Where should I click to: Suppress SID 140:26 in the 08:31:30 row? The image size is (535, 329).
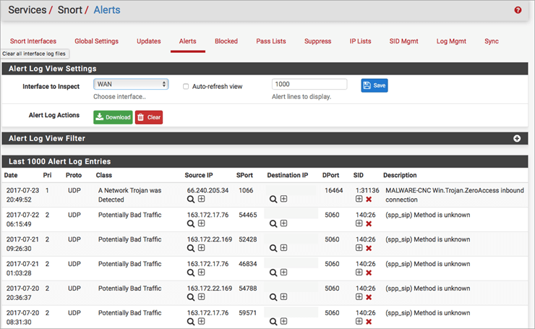[x=359, y=321]
